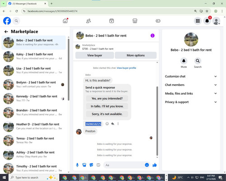Open Brelynn - 2 bed 1 bath conversation
The height and width of the screenshot is (181, 226).
tap(33, 84)
